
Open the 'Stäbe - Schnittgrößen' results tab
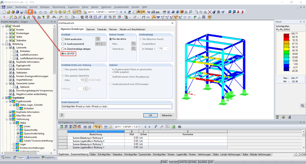pos(101,154)
